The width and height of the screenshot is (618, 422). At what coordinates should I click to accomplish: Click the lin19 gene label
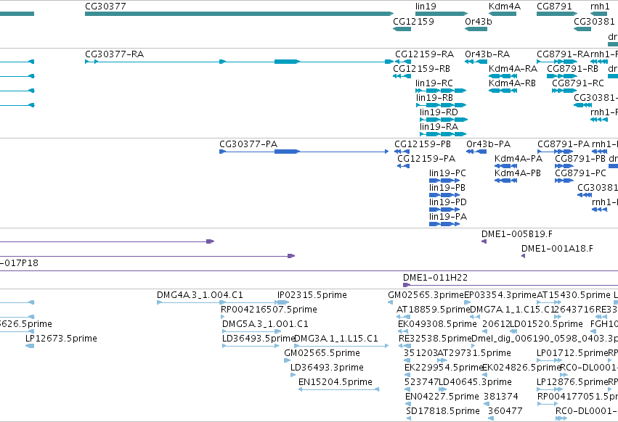[426, 7]
